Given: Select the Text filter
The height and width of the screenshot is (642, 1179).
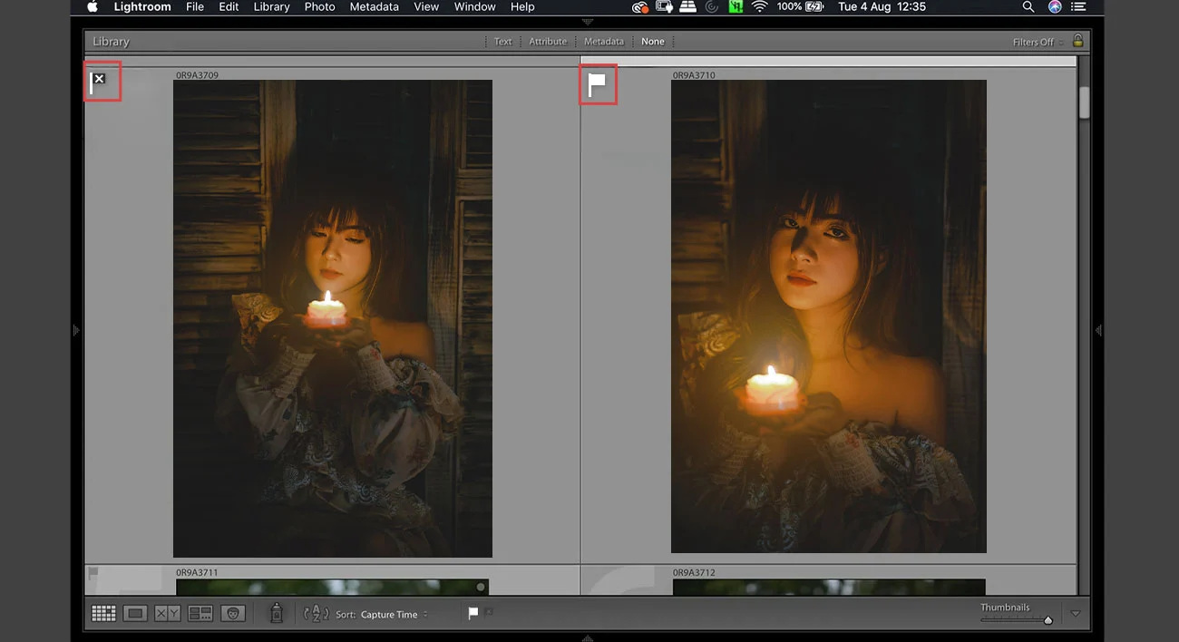Looking at the screenshot, I should click(502, 42).
